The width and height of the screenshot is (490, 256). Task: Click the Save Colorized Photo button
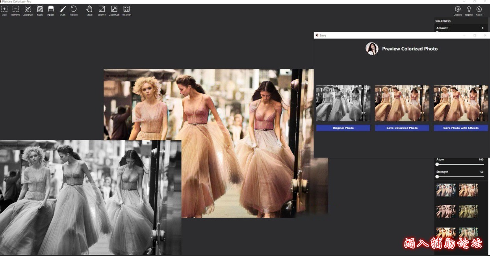click(x=402, y=128)
